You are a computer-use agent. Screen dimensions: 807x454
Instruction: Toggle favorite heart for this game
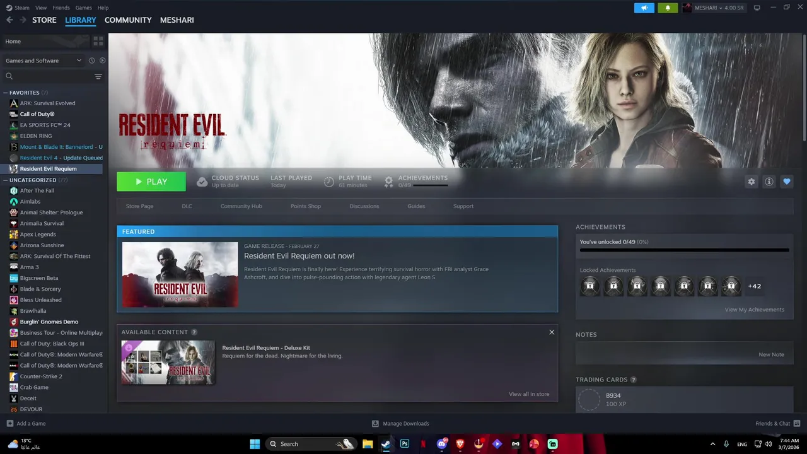tap(786, 182)
